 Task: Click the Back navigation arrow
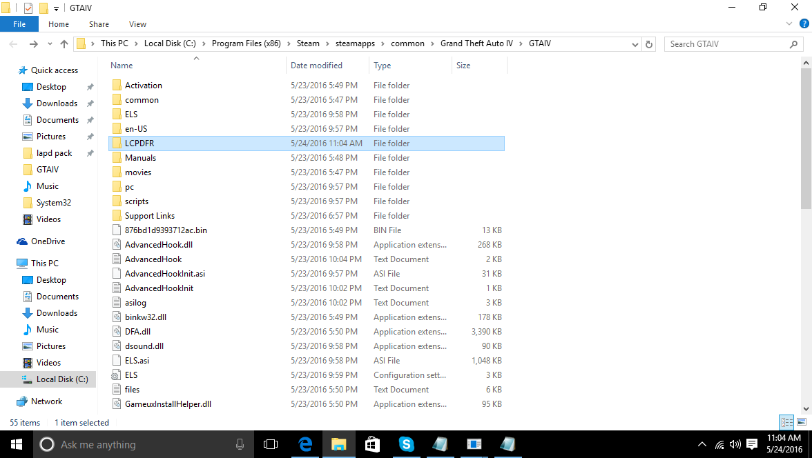coord(13,44)
